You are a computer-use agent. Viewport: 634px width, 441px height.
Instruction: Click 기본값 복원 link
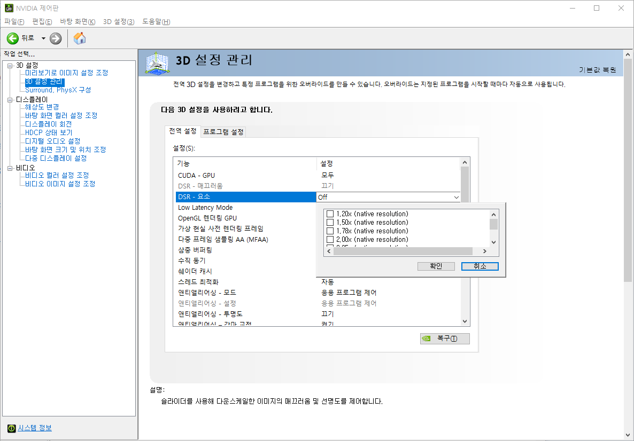[597, 70]
